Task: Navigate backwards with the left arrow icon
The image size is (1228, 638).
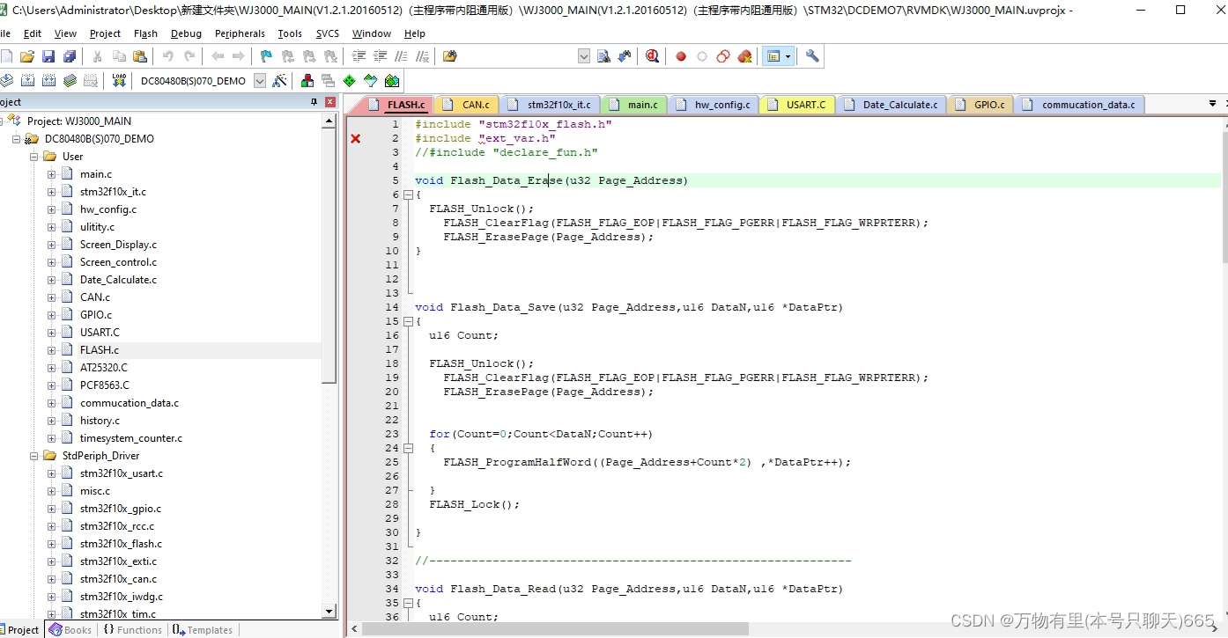Action: click(x=217, y=56)
